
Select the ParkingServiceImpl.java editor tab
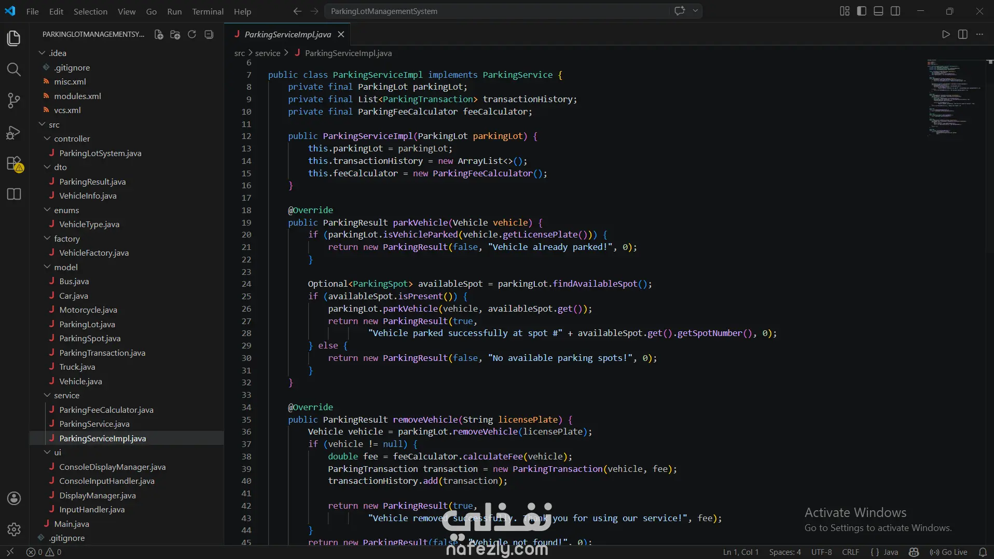point(287,34)
